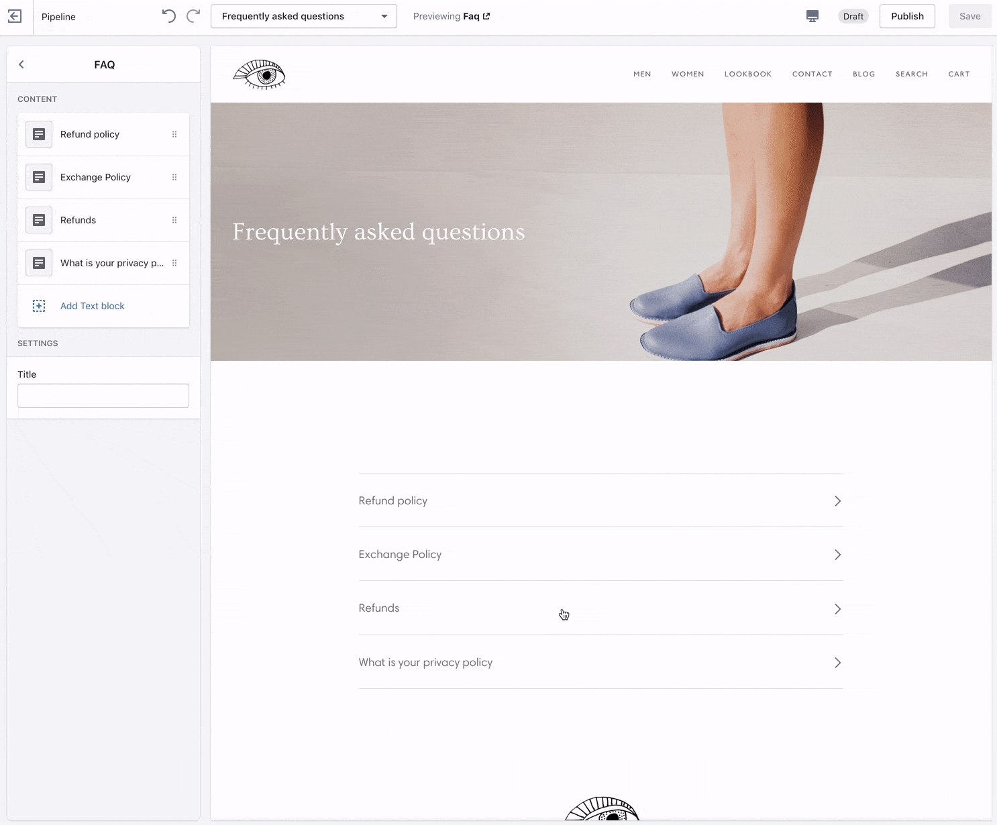Screen dimensions: 997x825
Task: Open the LOOKBOOK navigation menu item
Action: (x=747, y=74)
